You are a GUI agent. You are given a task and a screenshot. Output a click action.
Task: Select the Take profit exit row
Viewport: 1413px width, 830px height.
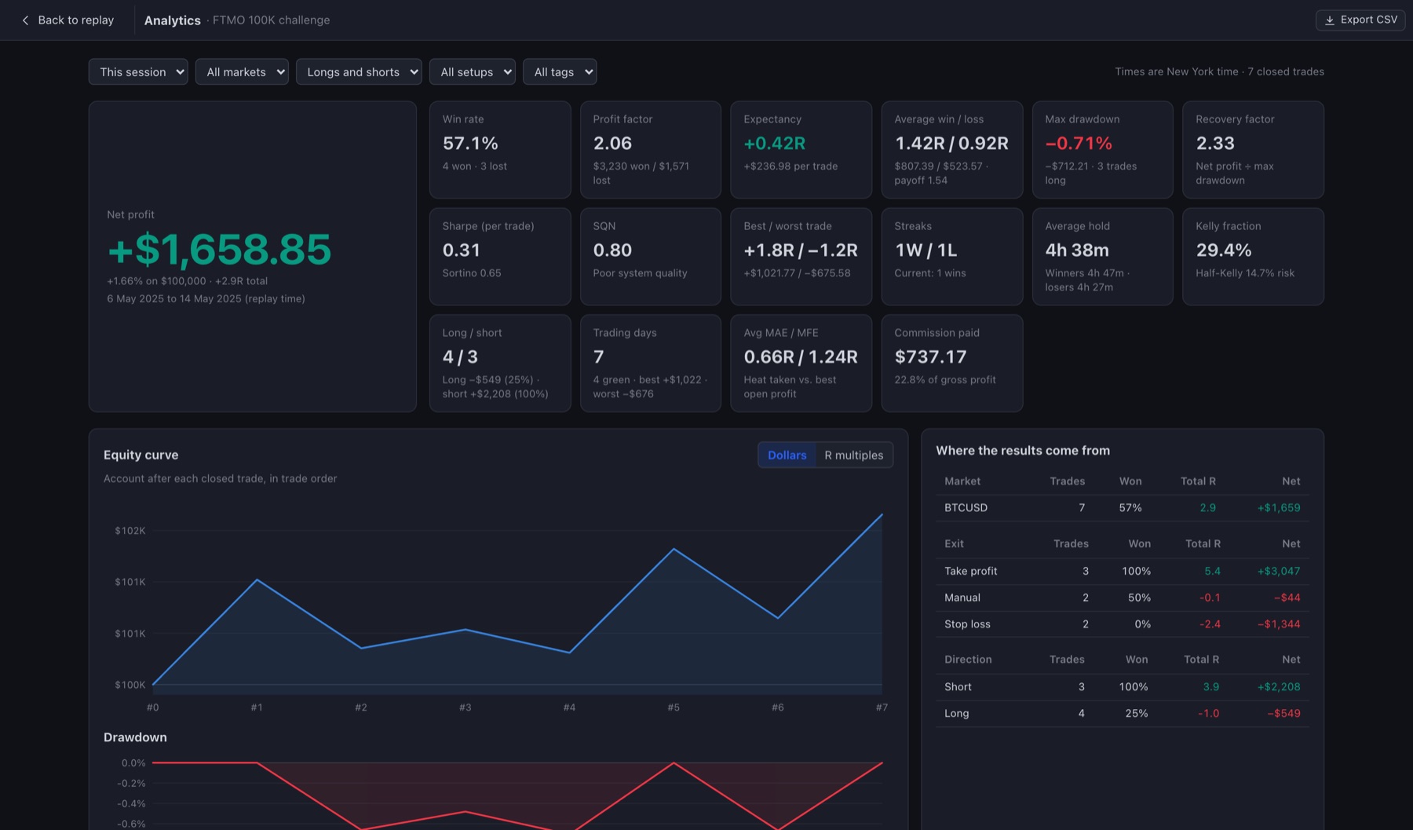click(1123, 571)
